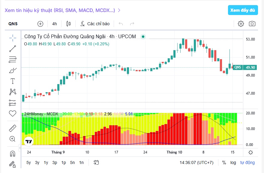Select the brush drawing tool
Screen dimensions: 264x173
point(13,70)
